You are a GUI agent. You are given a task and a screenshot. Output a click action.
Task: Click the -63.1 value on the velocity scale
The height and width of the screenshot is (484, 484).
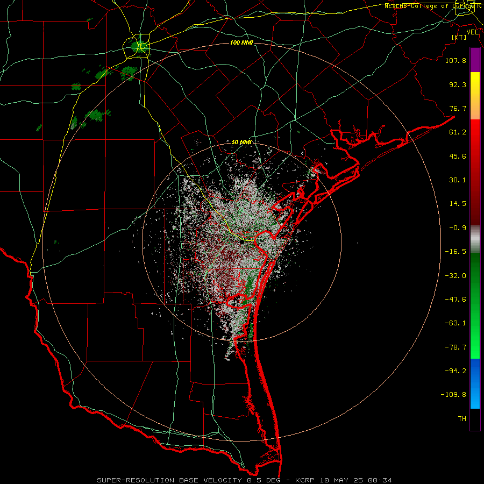(455, 323)
